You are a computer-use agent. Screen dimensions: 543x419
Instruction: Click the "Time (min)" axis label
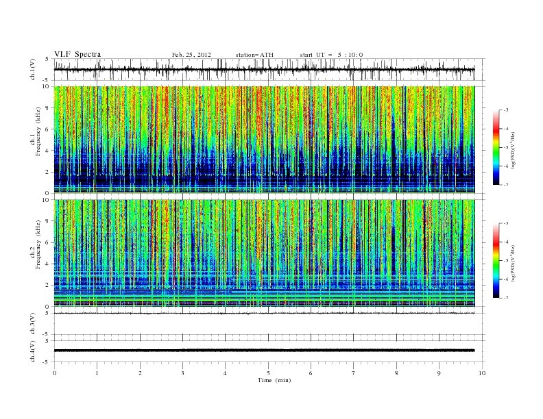274,380
